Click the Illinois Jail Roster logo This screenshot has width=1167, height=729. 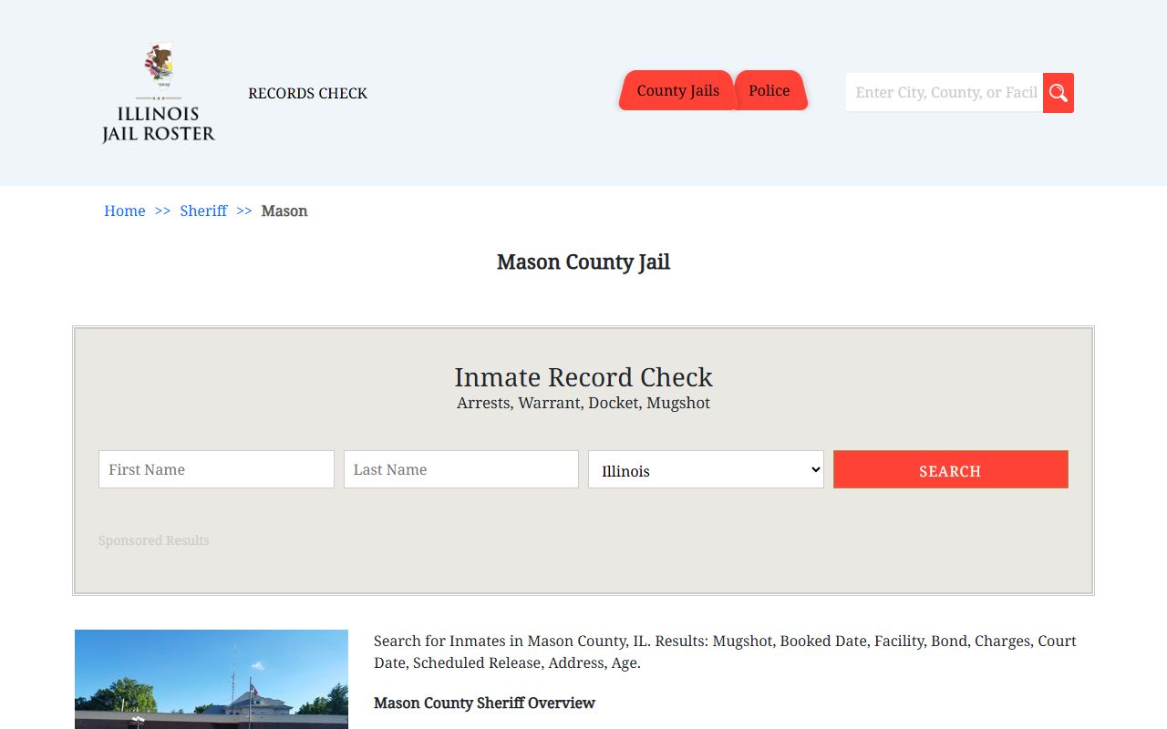tap(159, 93)
